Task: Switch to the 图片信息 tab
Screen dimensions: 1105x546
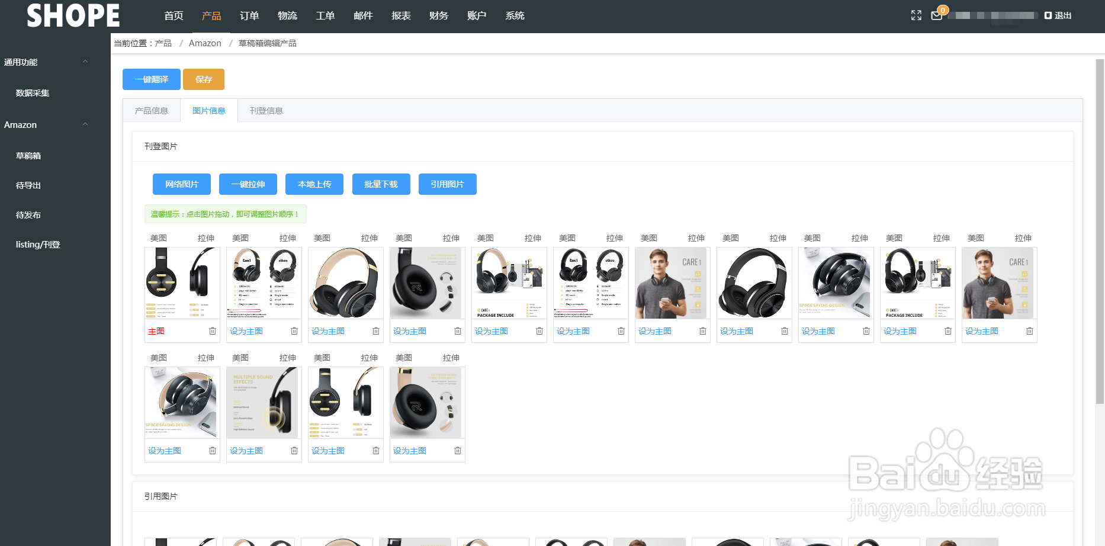Action: pyautogui.click(x=209, y=111)
